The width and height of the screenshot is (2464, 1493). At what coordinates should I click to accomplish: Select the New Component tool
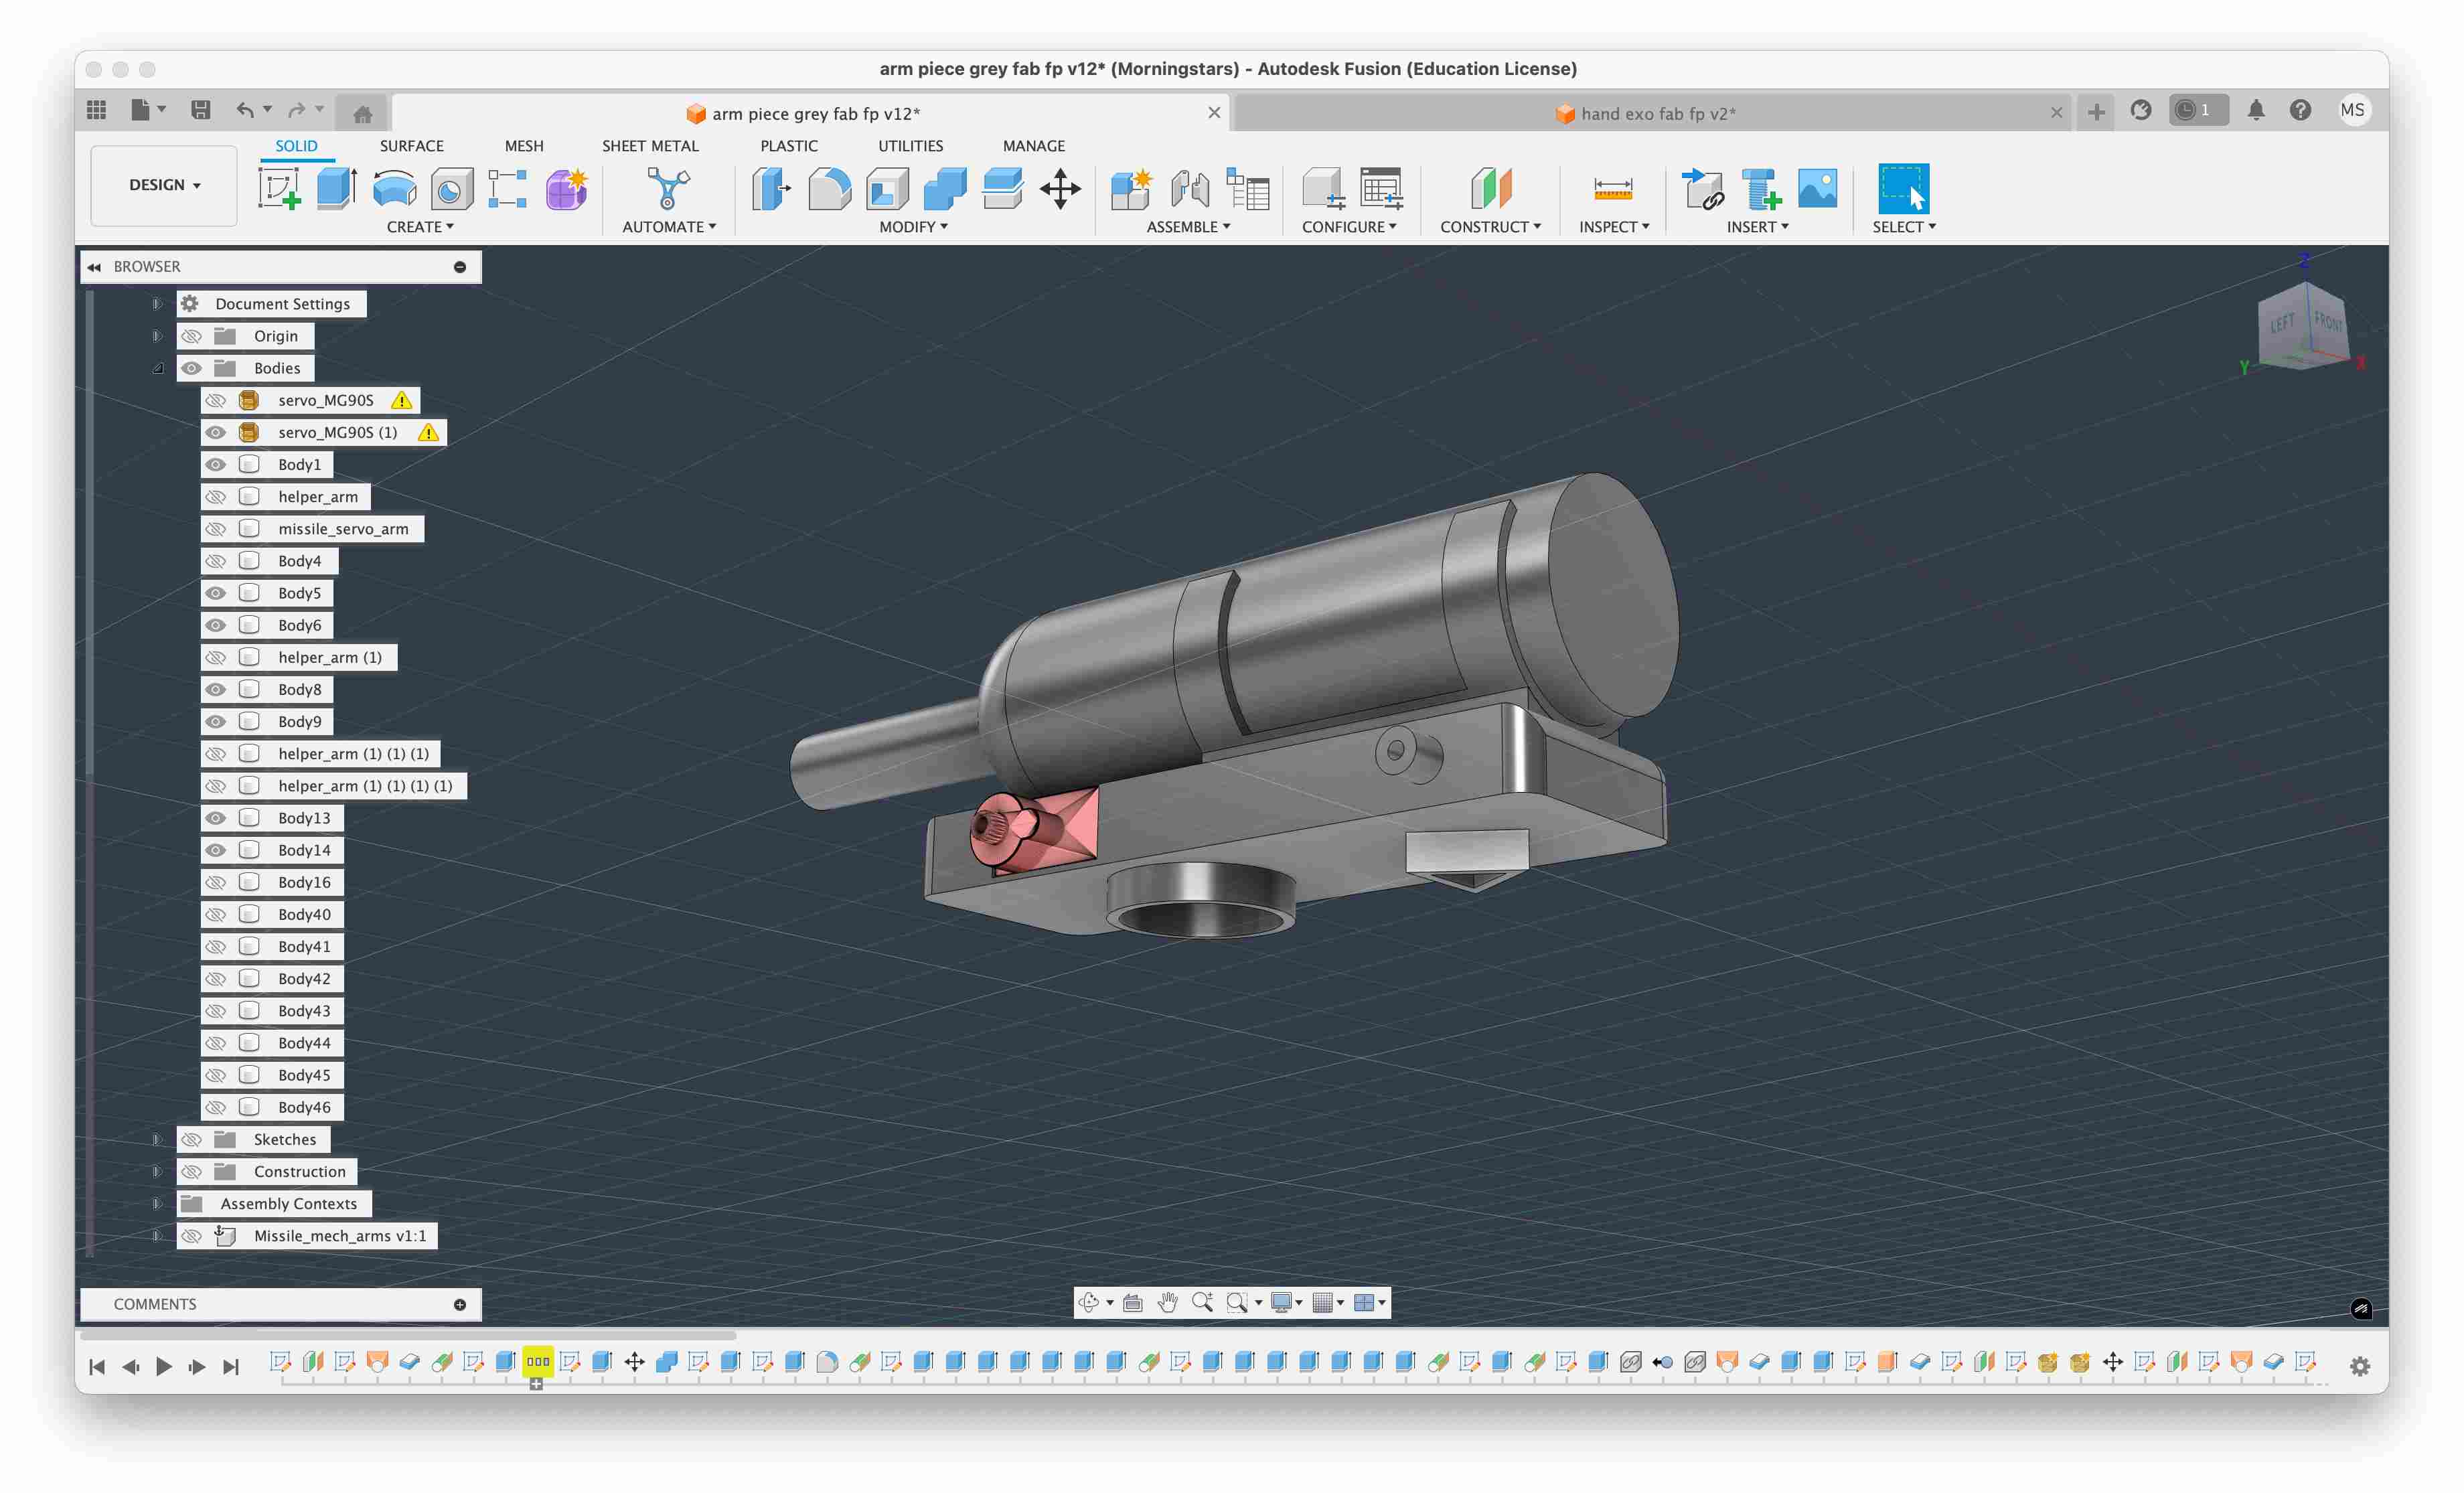(1132, 188)
